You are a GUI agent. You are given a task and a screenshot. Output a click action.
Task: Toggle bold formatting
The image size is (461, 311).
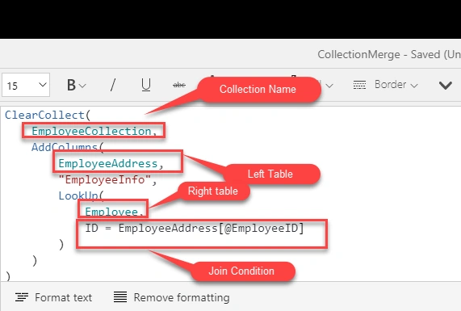pyautogui.click(x=71, y=85)
